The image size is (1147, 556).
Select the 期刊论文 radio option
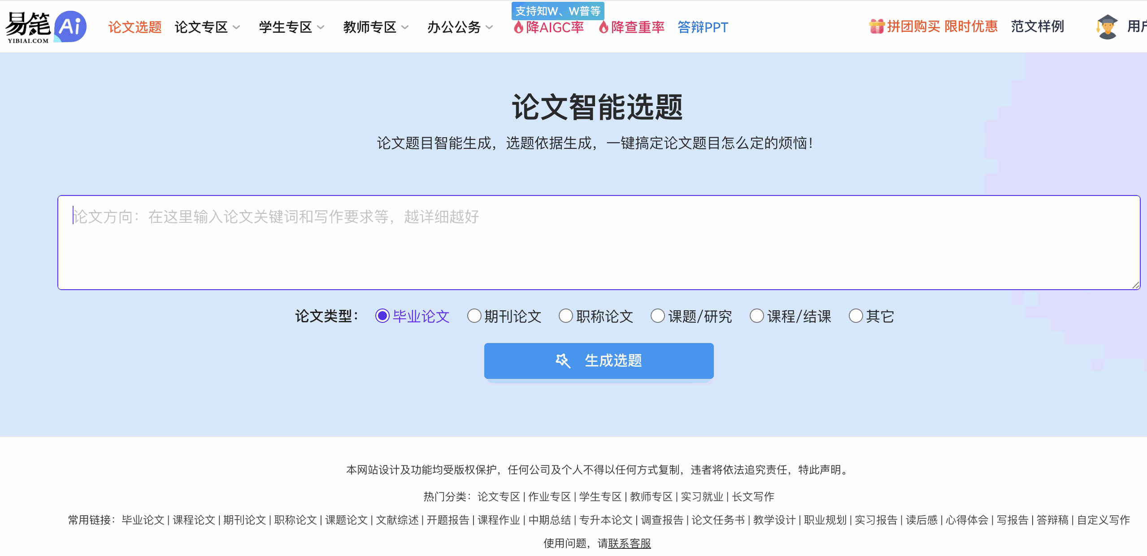pos(474,316)
